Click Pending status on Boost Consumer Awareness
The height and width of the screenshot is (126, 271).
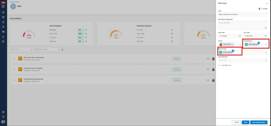pos(177,59)
